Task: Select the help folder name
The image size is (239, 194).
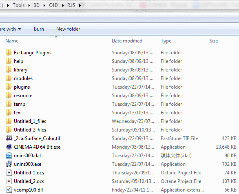Action: (18, 61)
